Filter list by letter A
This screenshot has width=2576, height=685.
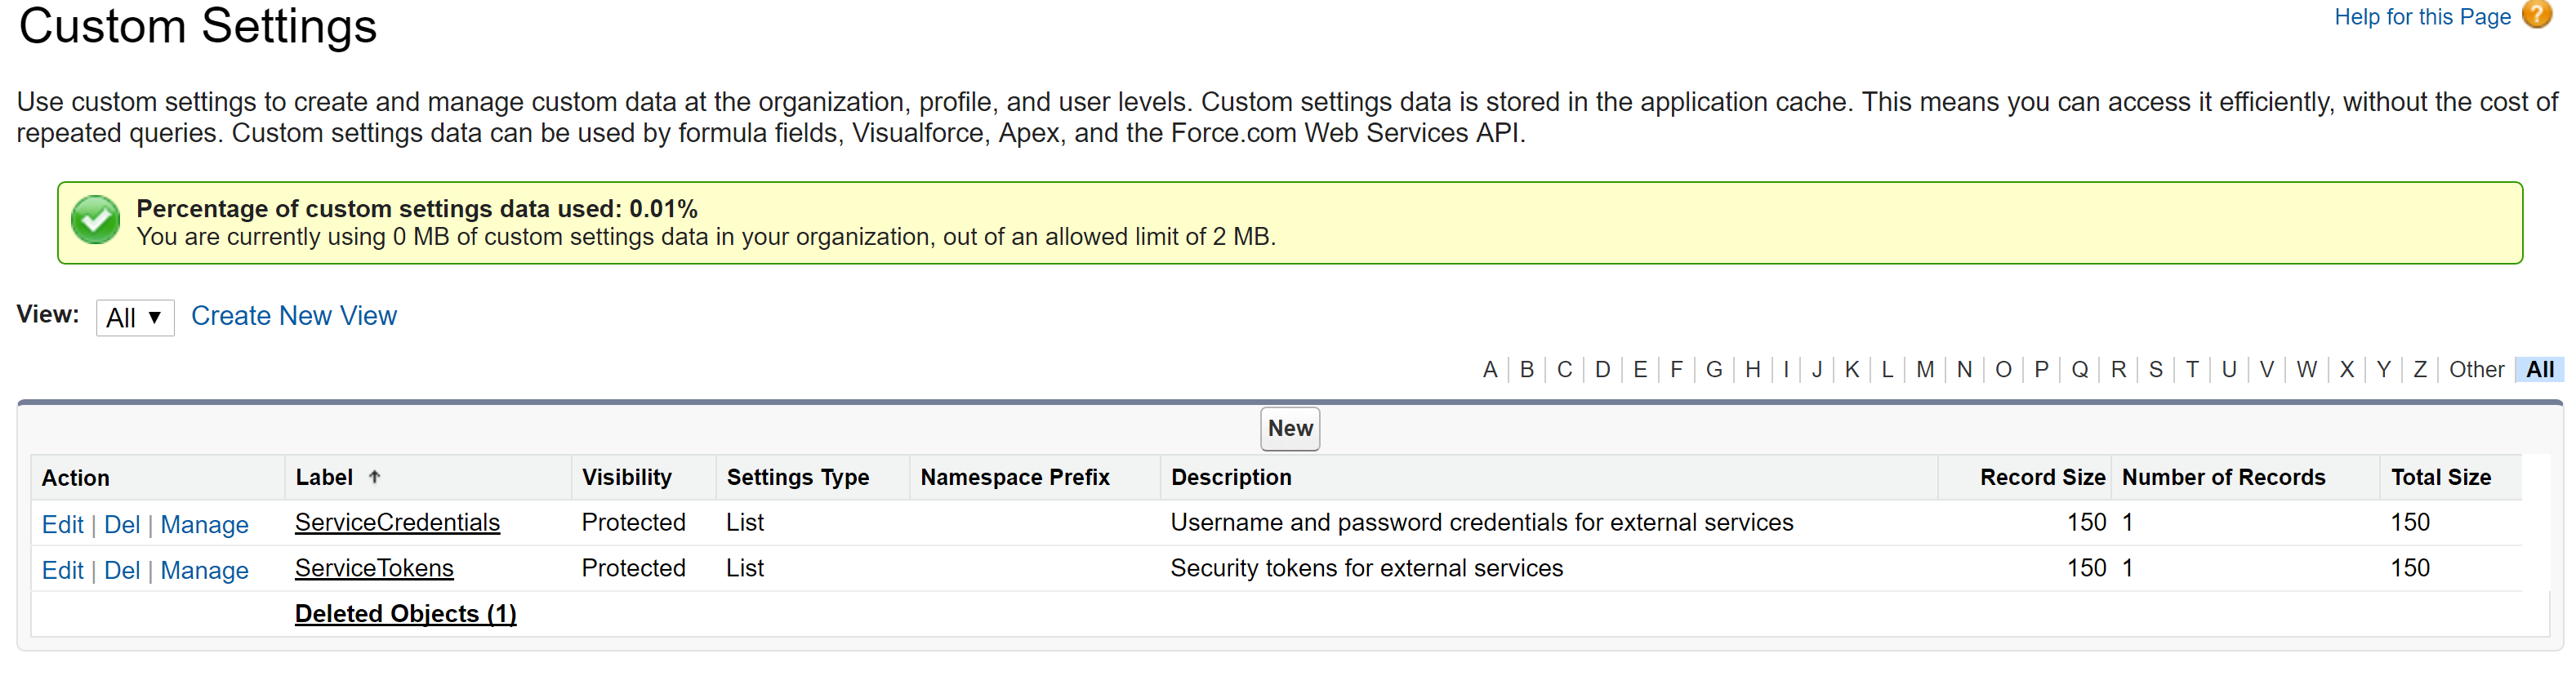[x=1489, y=370]
